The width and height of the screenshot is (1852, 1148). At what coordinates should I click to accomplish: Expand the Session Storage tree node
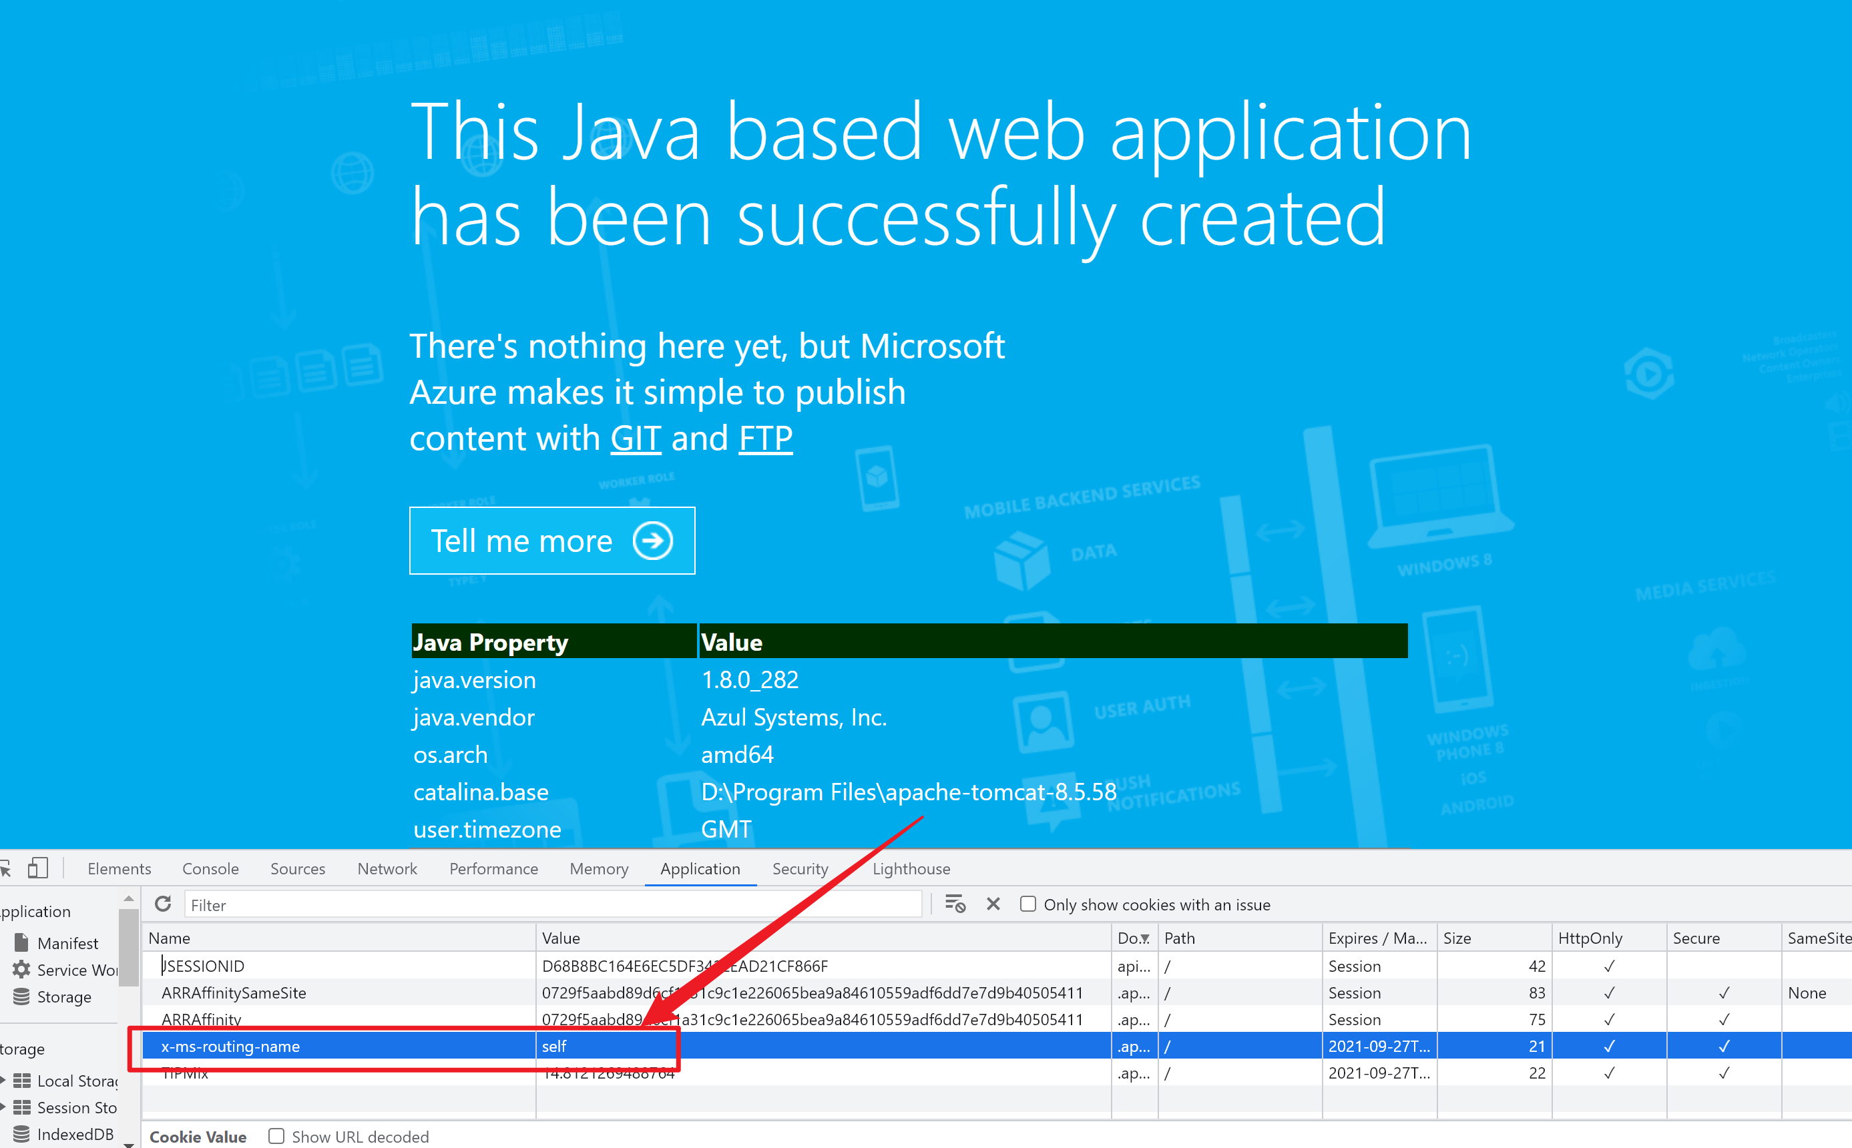coord(3,1107)
